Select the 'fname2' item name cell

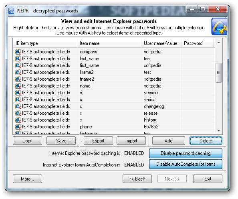click(87, 79)
